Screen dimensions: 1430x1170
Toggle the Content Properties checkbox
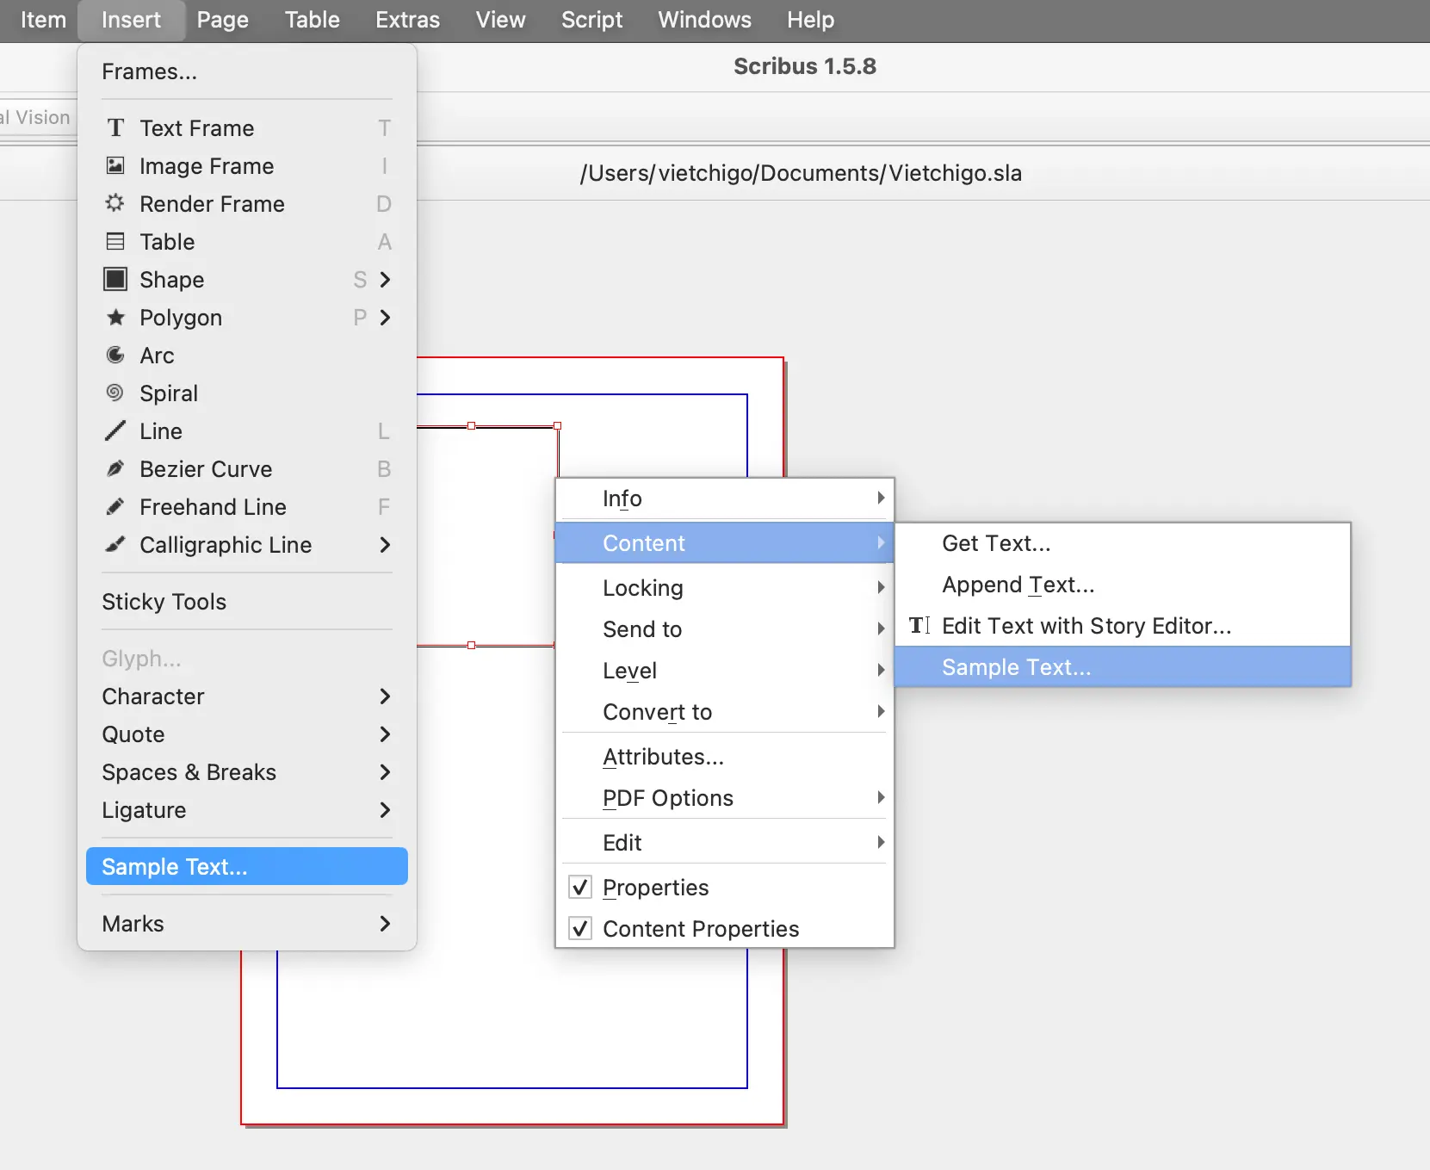point(581,928)
